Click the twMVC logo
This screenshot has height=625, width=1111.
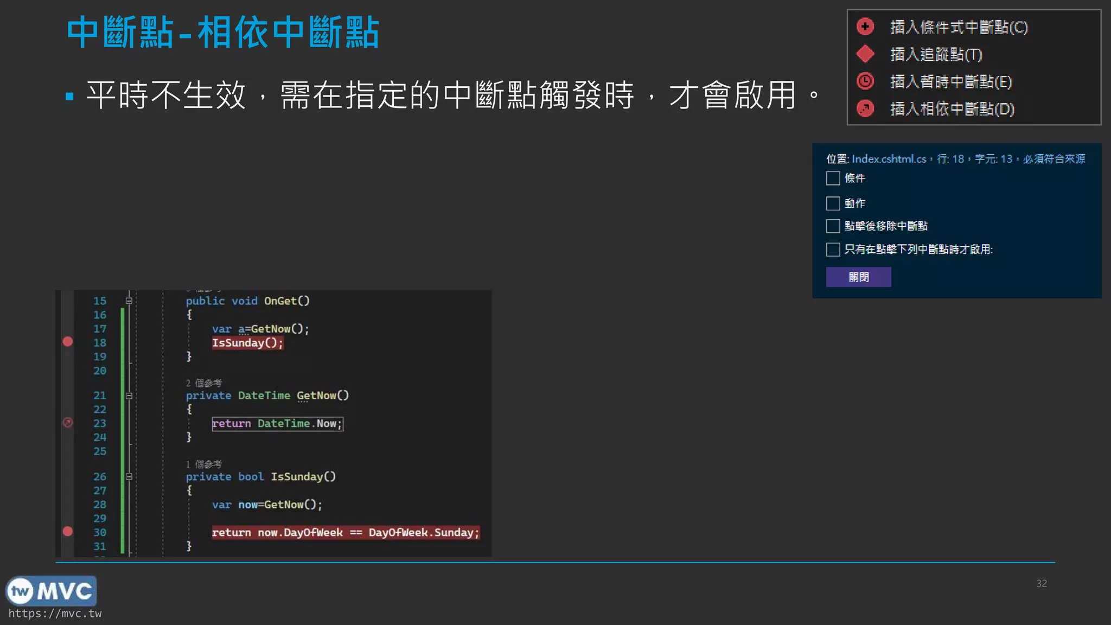click(x=51, y=591)
